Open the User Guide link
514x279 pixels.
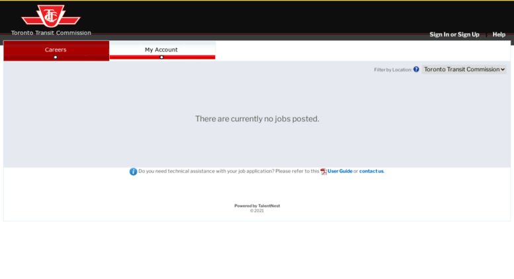340,171
